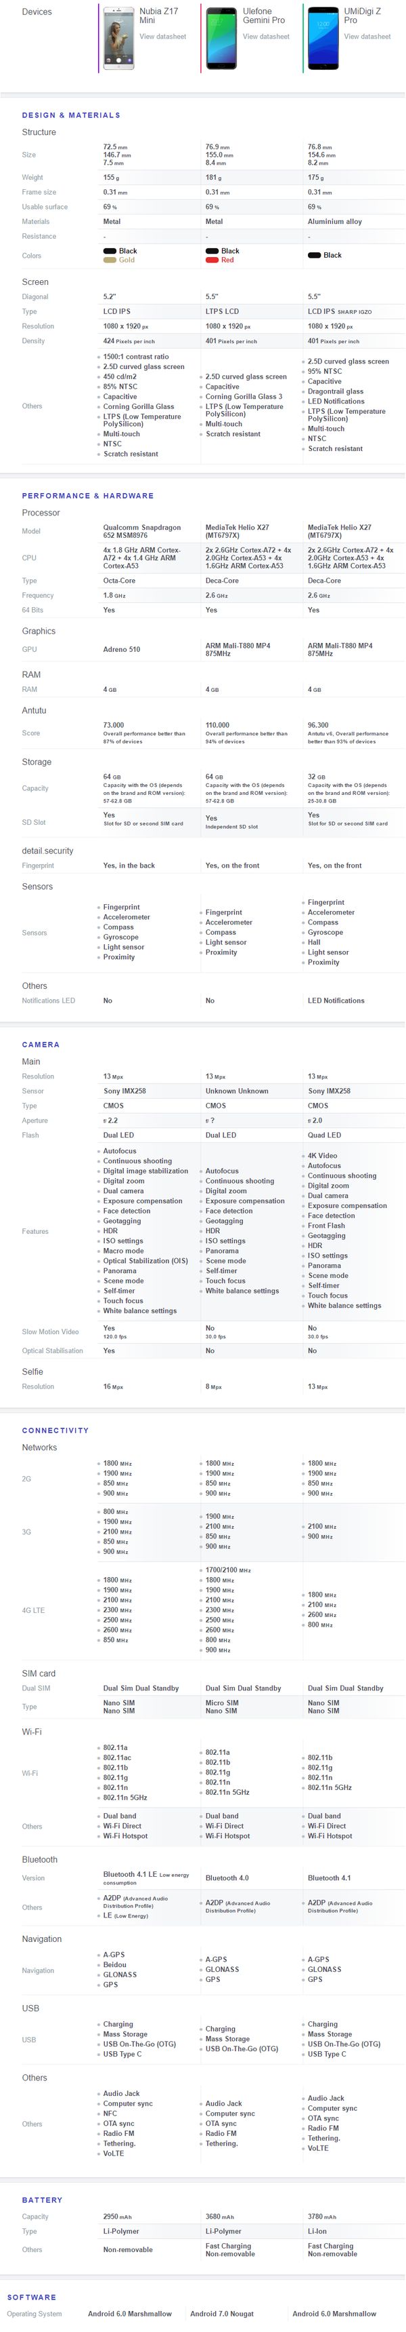Click the Black color swatch in UMiDigi column

314,255
